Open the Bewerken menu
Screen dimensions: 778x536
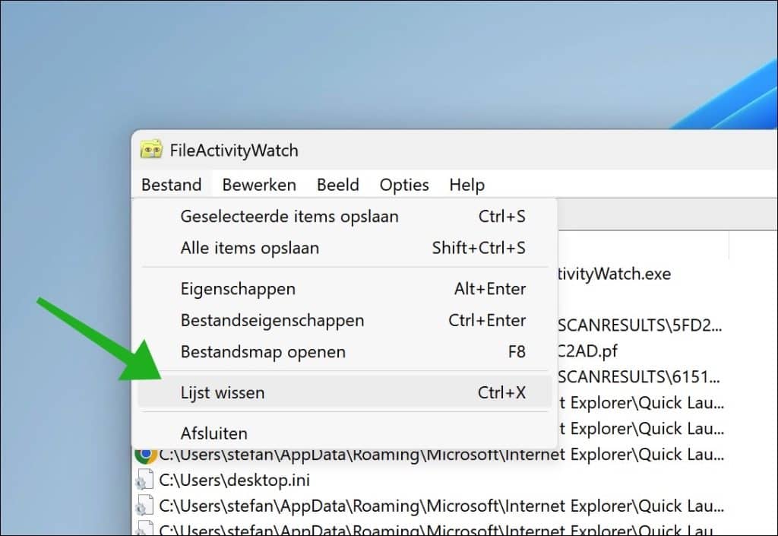pyautogui.click(x=259, y=185)
